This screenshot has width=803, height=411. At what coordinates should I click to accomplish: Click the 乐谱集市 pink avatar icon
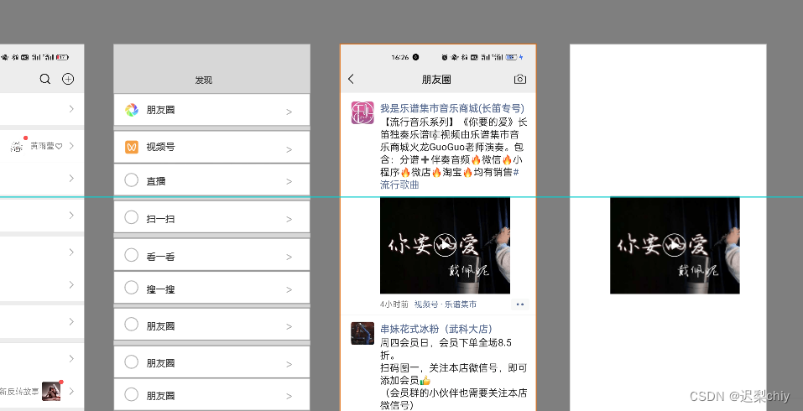point(362,112)
